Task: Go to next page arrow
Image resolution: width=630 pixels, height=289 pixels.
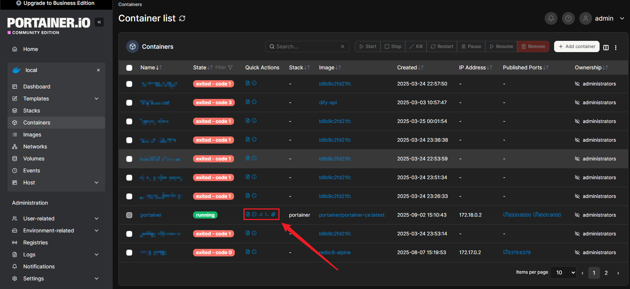Action: pyautogui.click(x=618, y=273)
